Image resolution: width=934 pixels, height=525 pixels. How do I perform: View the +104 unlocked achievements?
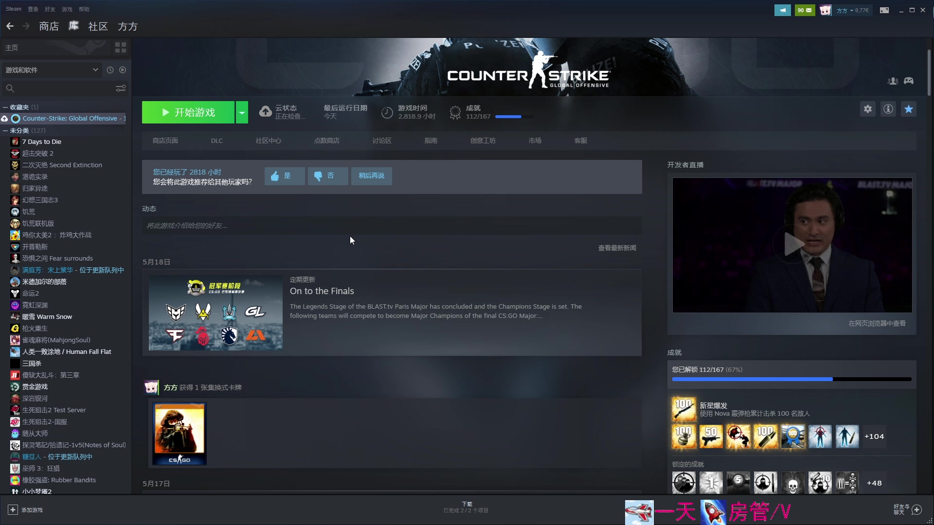coord(874,437)
